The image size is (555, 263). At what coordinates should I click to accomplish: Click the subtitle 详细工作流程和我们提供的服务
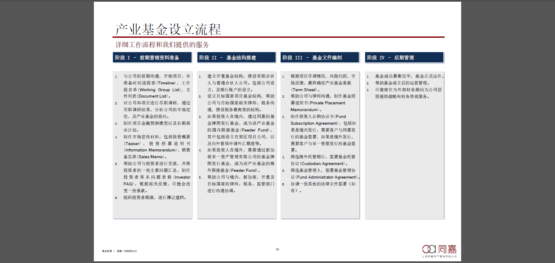(x=162, y=45)
